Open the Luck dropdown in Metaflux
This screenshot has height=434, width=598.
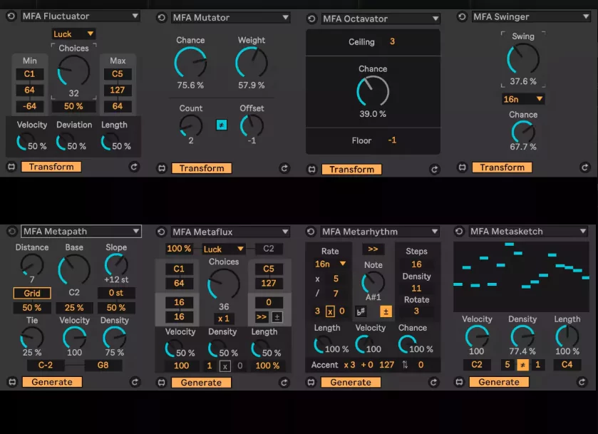224,249
